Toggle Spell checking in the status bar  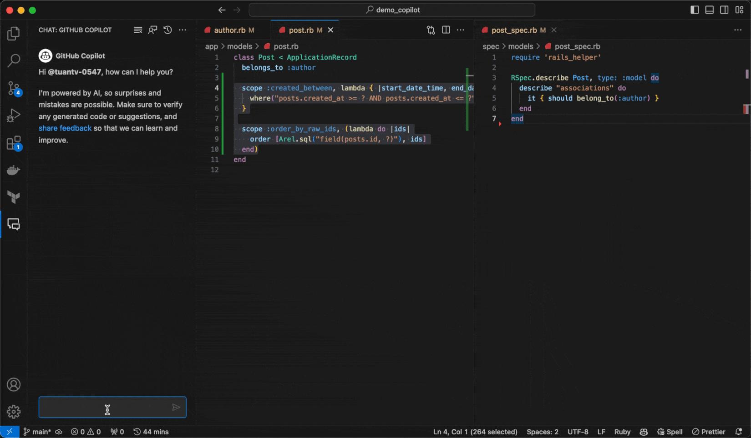[x=670, y=432]
